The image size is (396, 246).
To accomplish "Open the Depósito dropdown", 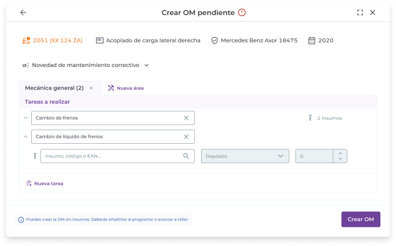I will point(245,156).
